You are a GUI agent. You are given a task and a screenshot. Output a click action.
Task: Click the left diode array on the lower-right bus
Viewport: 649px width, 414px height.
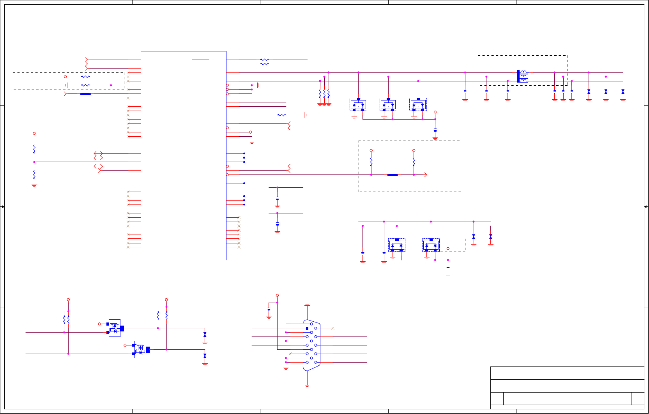[x=397, y=245]
